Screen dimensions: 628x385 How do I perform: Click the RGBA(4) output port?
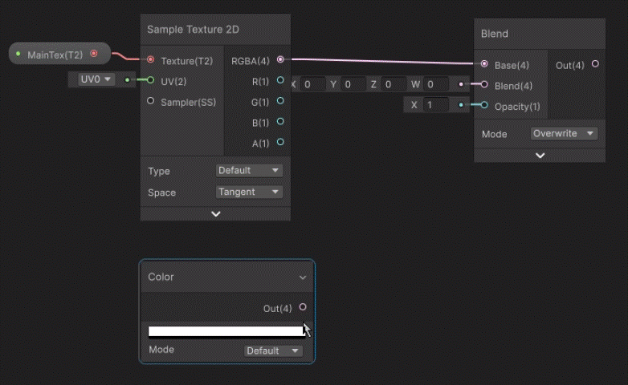(279, 59)
